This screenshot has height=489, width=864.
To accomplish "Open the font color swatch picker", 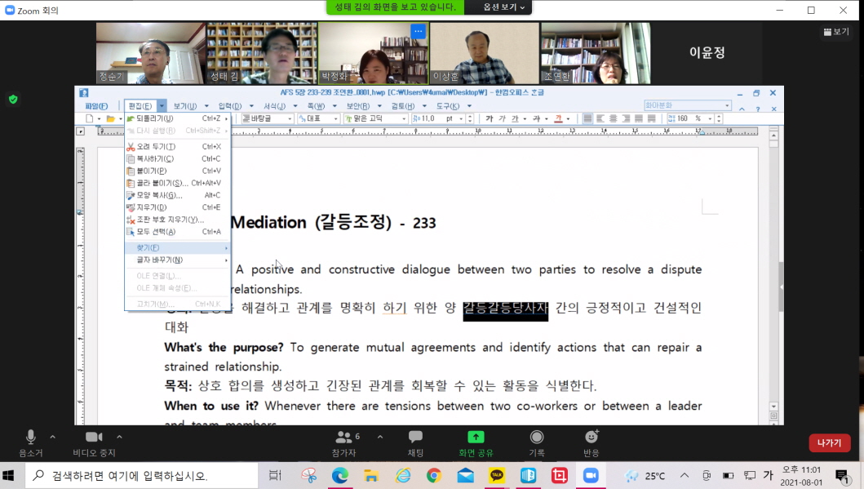I will (x=568, y=119).
